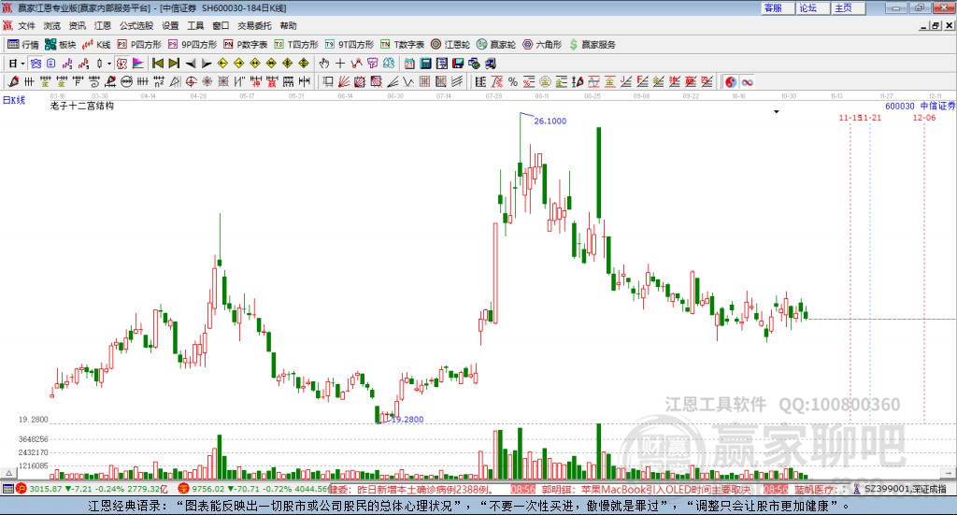Open the T四方形 time square tool
Screen dimensions: 957x515
click(x=296, y=45)
